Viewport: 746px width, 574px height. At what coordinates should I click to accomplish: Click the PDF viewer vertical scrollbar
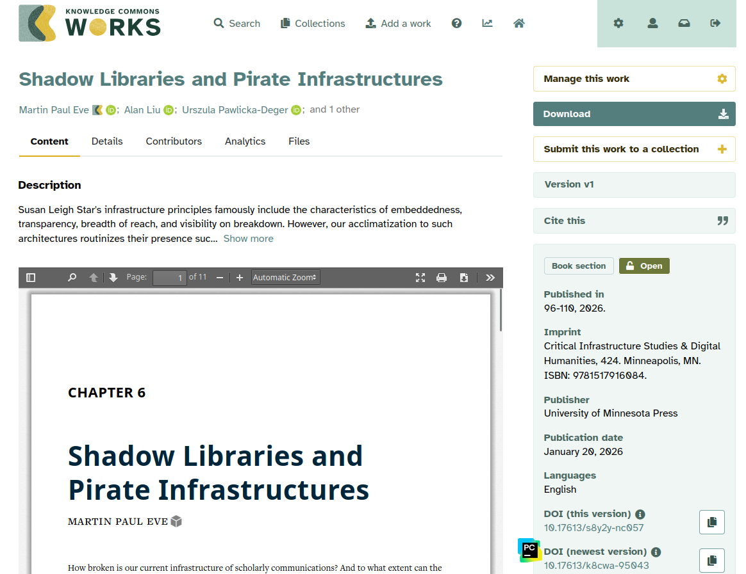[x=501, y=310]
